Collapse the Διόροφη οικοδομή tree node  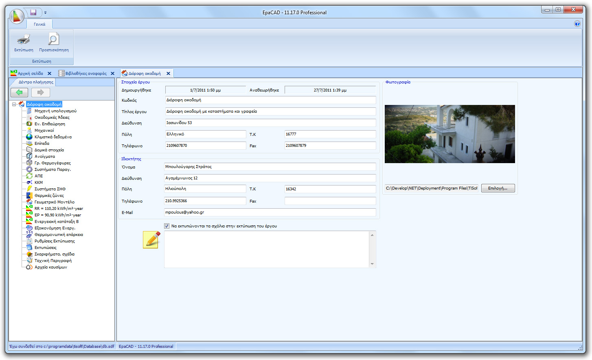[x=15, y=104]
